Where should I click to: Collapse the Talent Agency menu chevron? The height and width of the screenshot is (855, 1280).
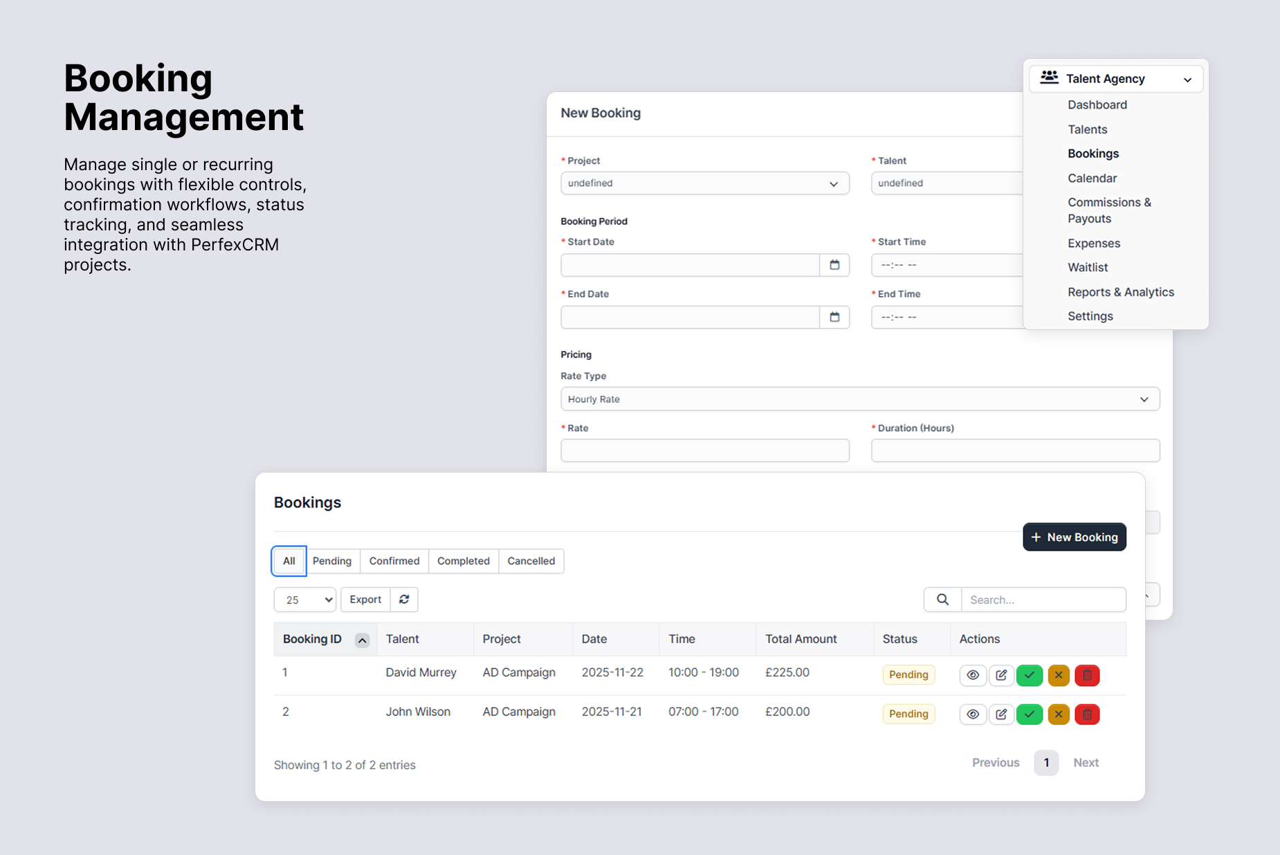[x=1187, y=80]
